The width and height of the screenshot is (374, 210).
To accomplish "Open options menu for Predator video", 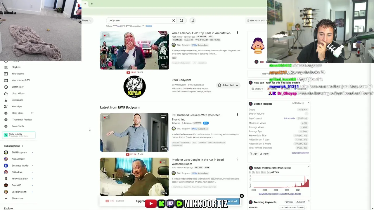I will coord(237,159).
